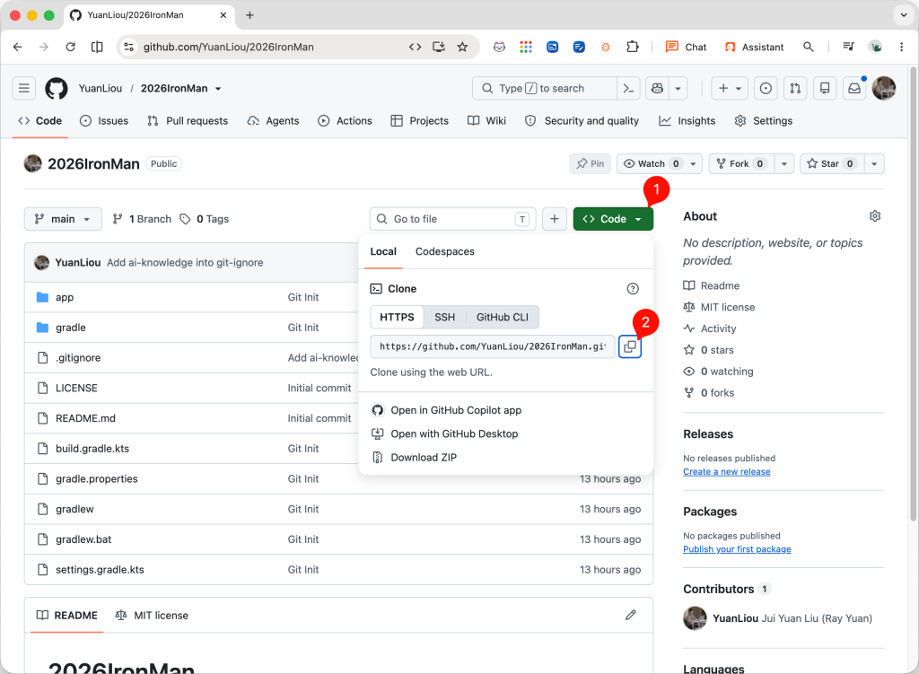Bookmark this page with the star icon
919x674 pixels.
click(462, 47)
